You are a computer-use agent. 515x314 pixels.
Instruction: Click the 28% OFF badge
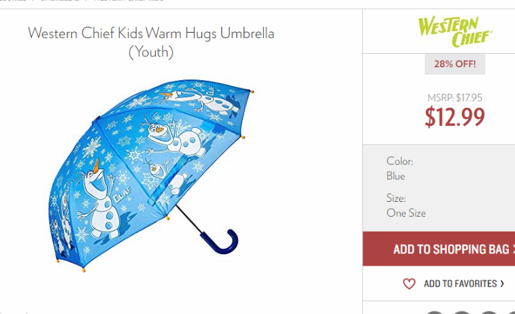(x=455, y=64)
